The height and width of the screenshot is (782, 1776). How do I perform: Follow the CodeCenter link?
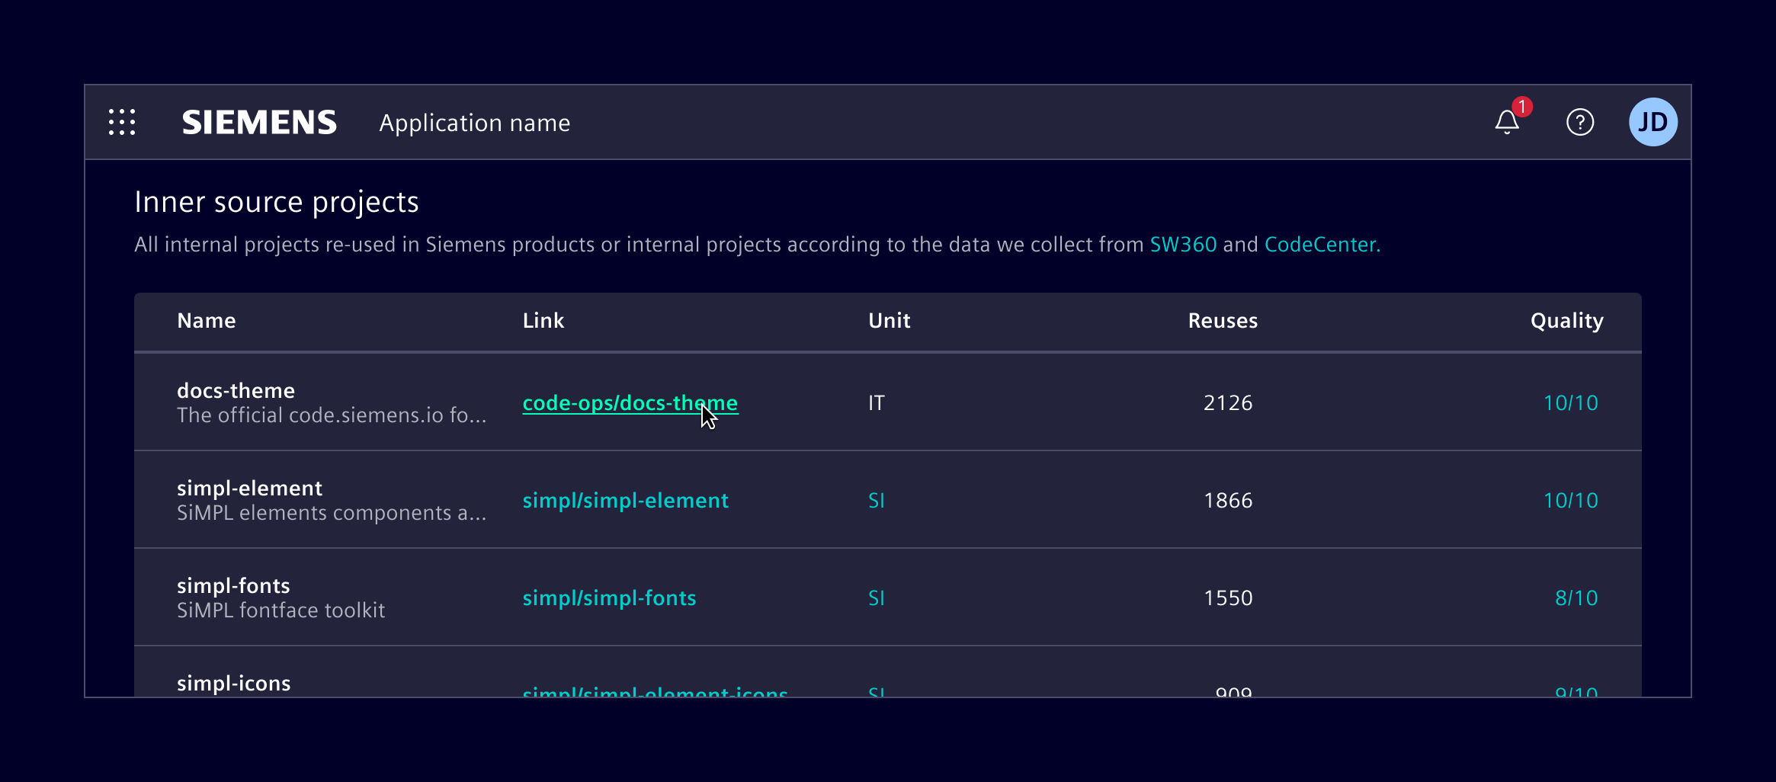(x=1322, y=245)
